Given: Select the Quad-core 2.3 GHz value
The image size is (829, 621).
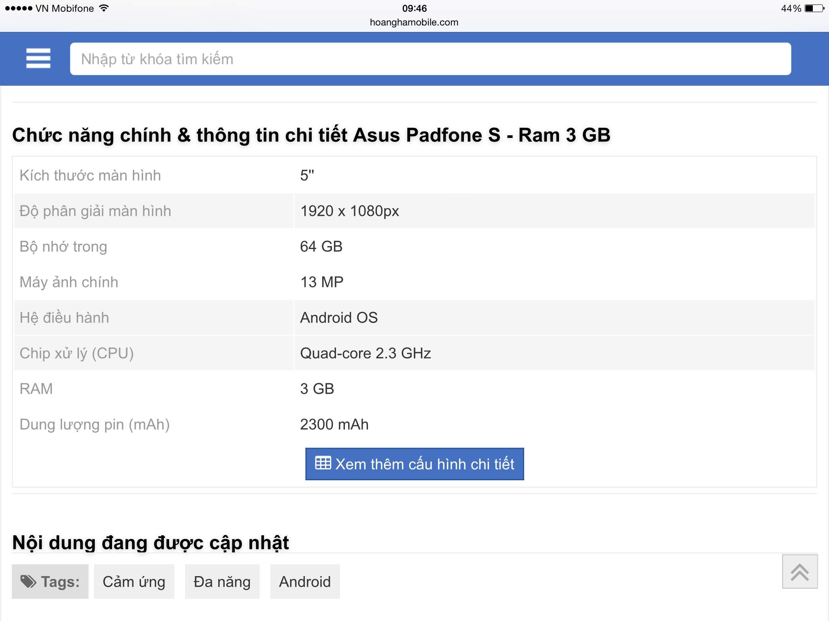Looking at the screenshot, I should pyautogui.click(x=366, y=353).
